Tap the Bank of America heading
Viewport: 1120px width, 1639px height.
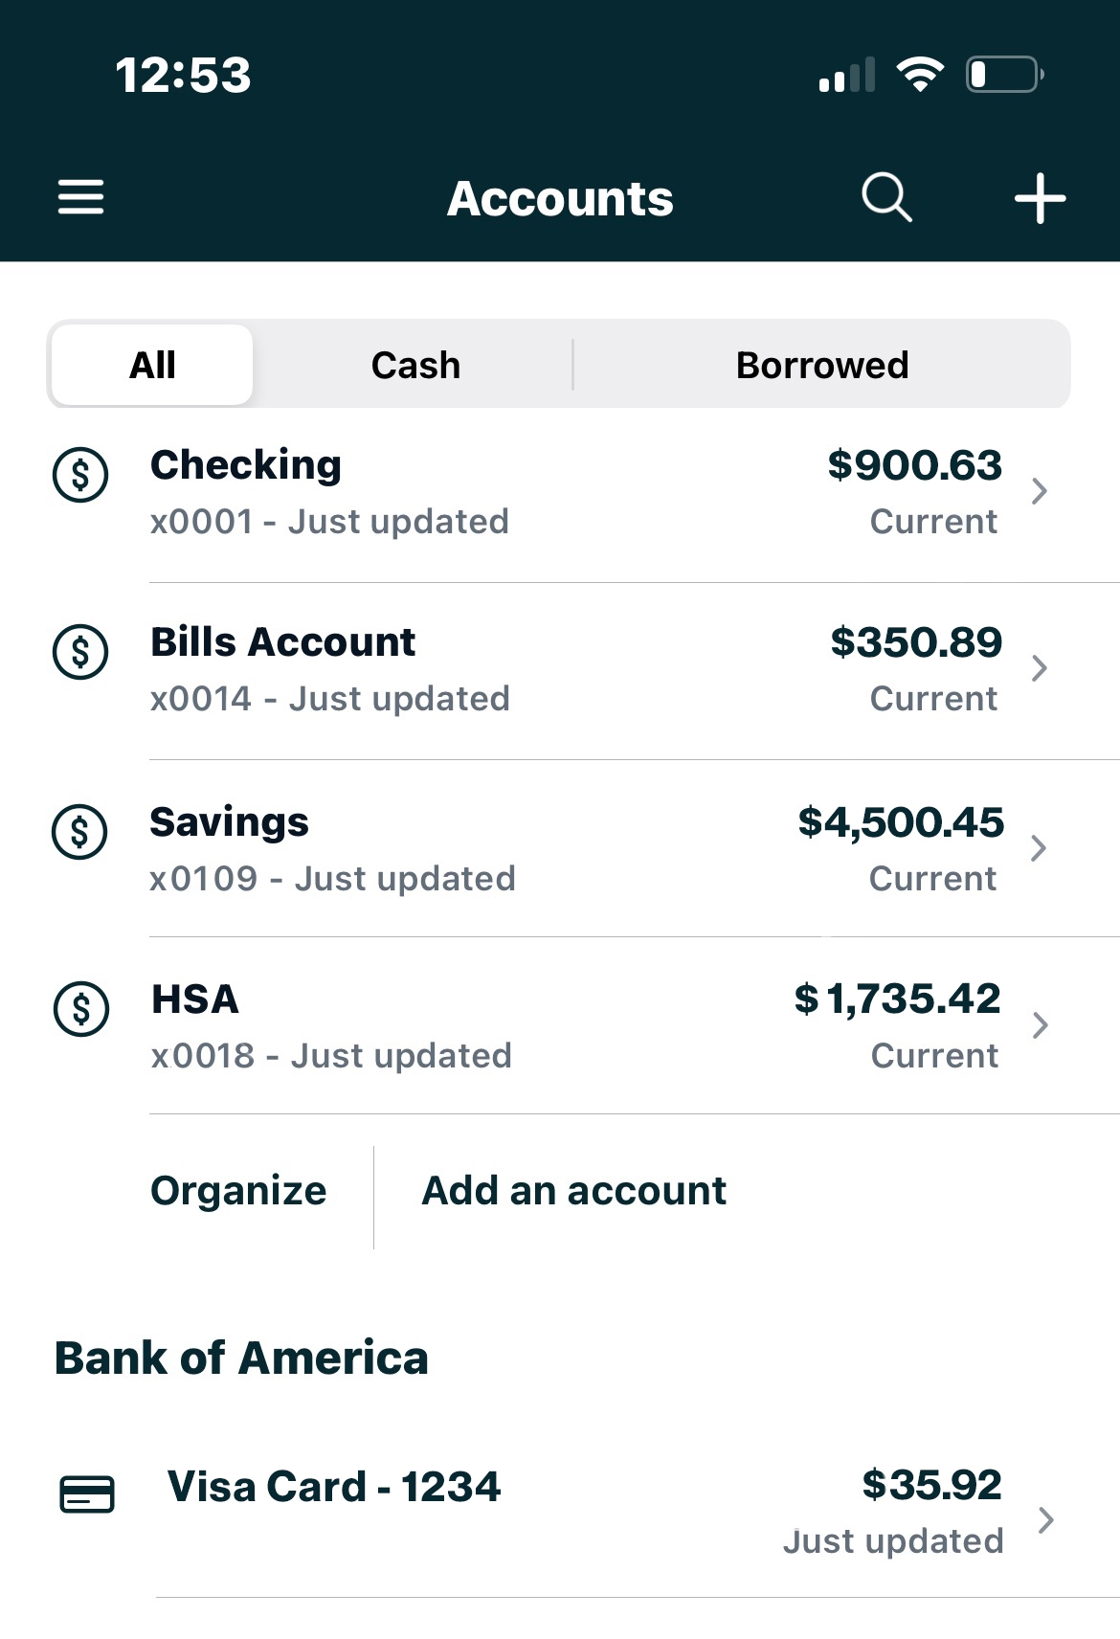(241, 1358)
